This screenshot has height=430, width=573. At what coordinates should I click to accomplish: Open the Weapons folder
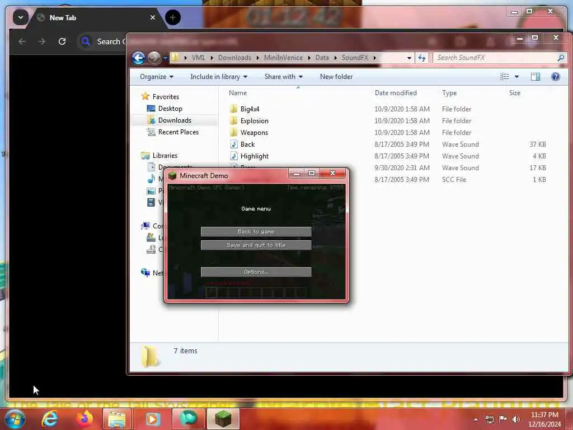point(254,132)
